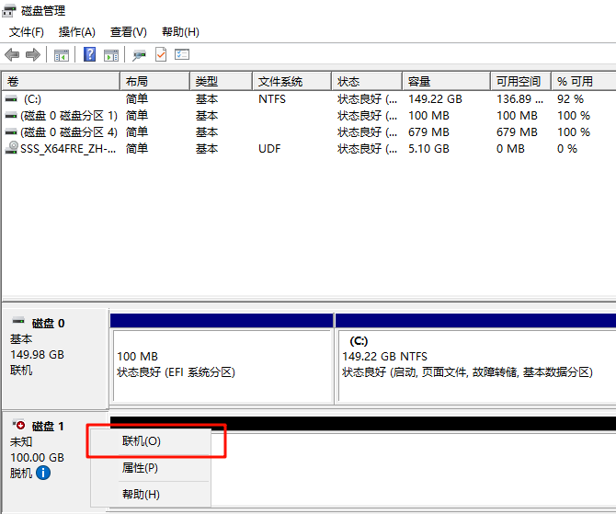Viewport: 616px width, 514px height.
Task: Click the blue info icon on Disk 1
Action: [43, 473]
